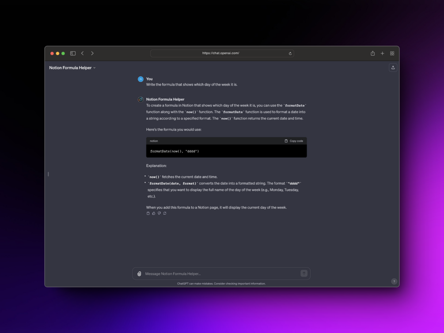The height and width of the screenshot is (333, 444).
Task: Focus the Message Notion Formula Helper input
Action: 221,273
